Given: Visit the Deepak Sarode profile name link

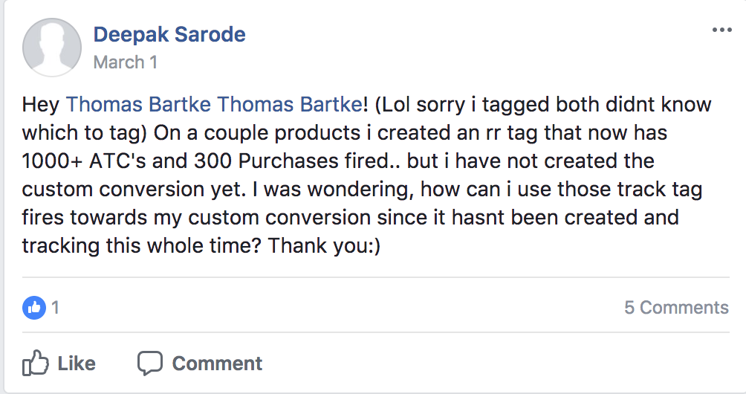Looking at the screenshot, I should coord(169,34).
